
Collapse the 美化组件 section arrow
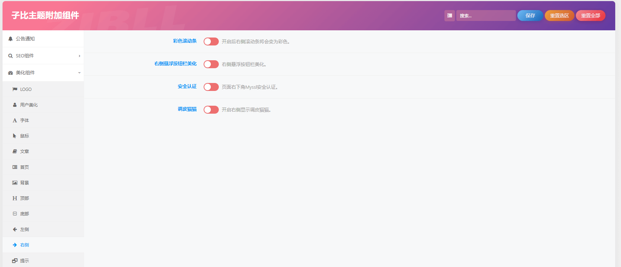79,73
